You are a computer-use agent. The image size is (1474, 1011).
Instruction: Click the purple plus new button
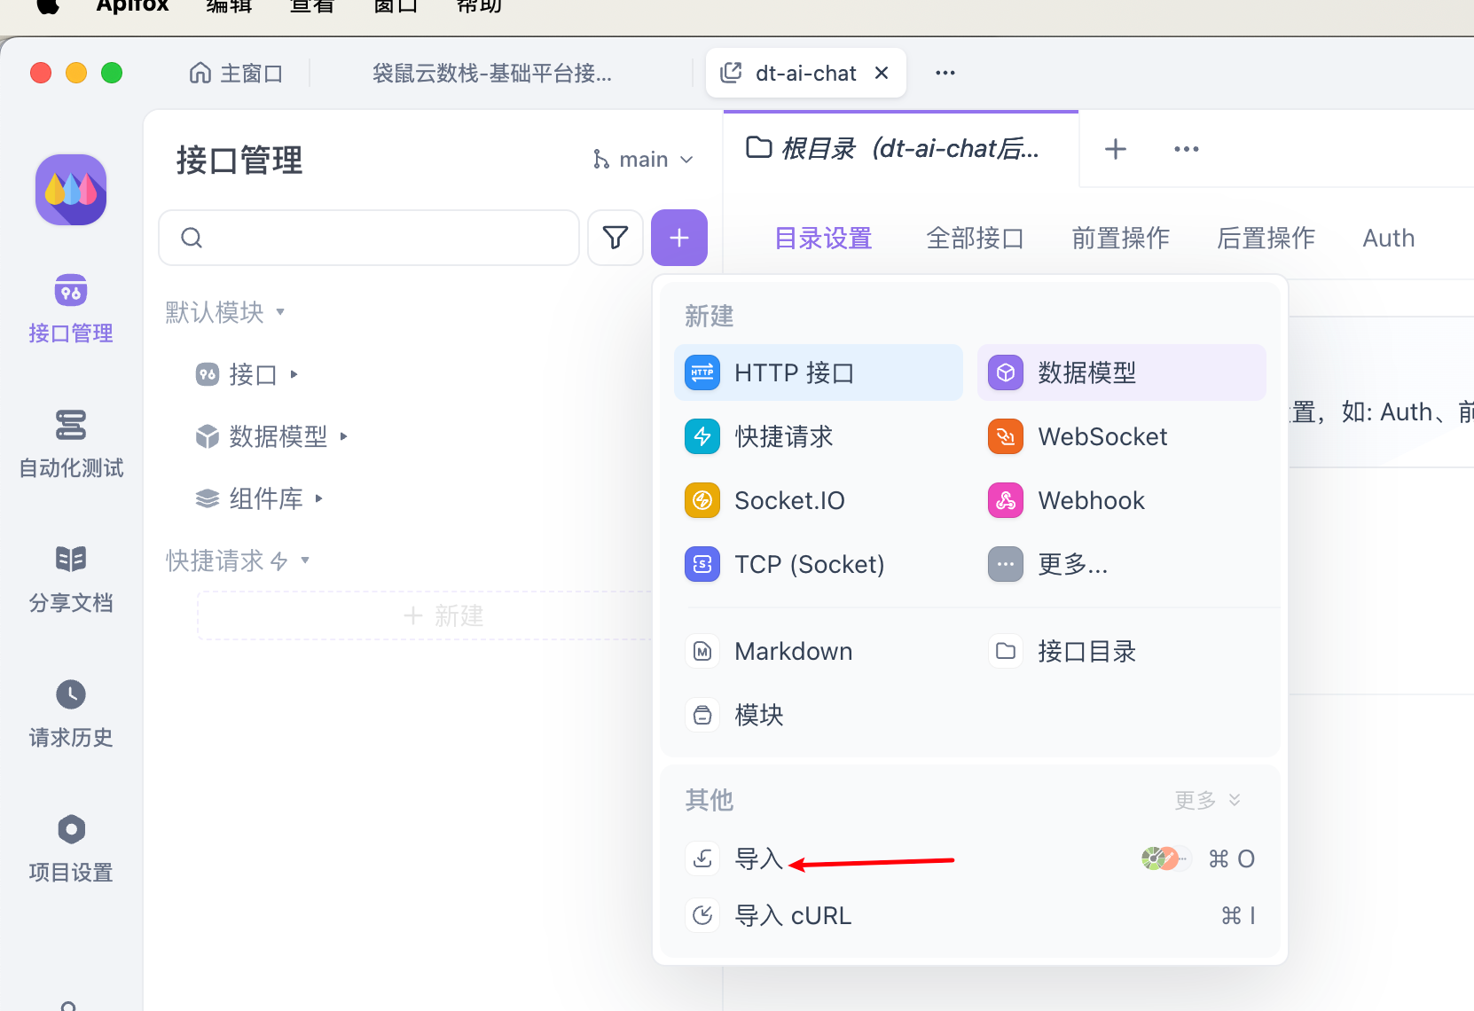(679, 238)
